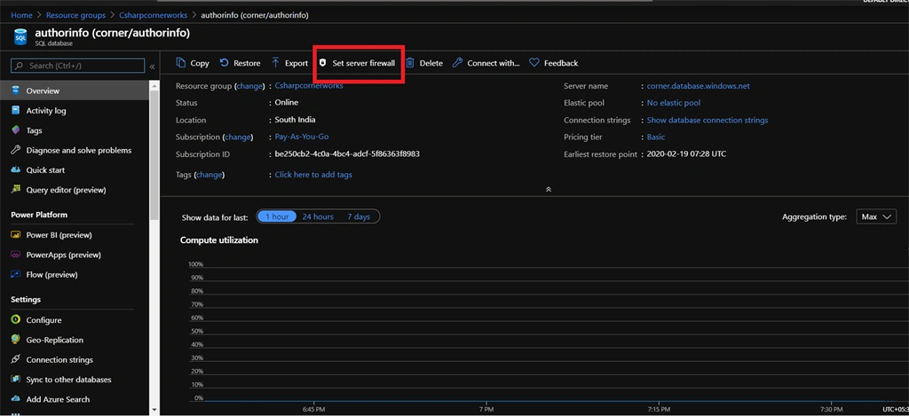
Task: Click the Set server firewall button
Action: click(x=357, y=63)
